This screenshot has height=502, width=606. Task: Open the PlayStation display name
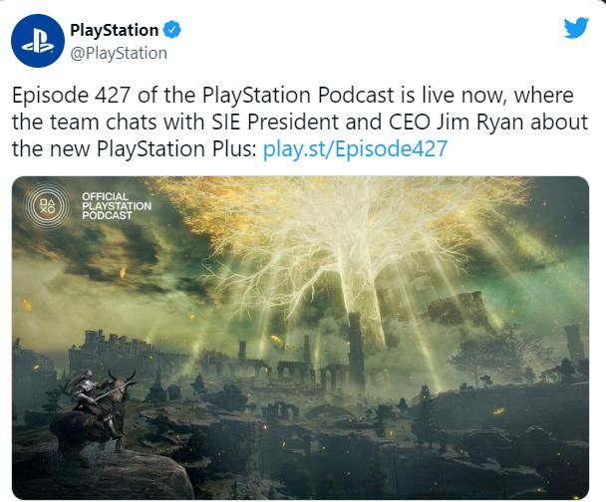(x=115, y=30)
